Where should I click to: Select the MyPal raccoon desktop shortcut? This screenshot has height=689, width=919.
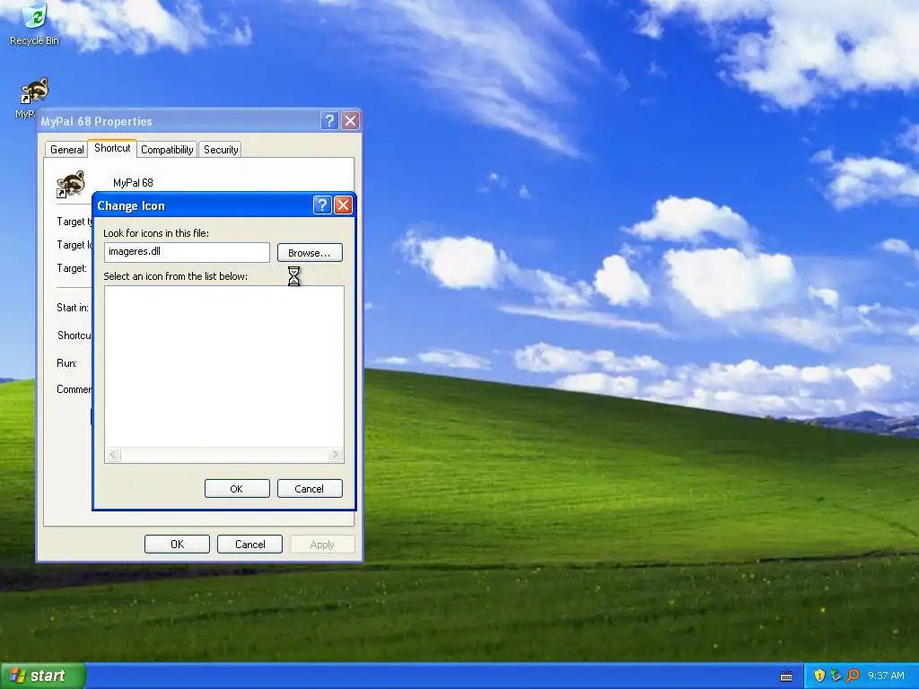click(x=34, y=92)
